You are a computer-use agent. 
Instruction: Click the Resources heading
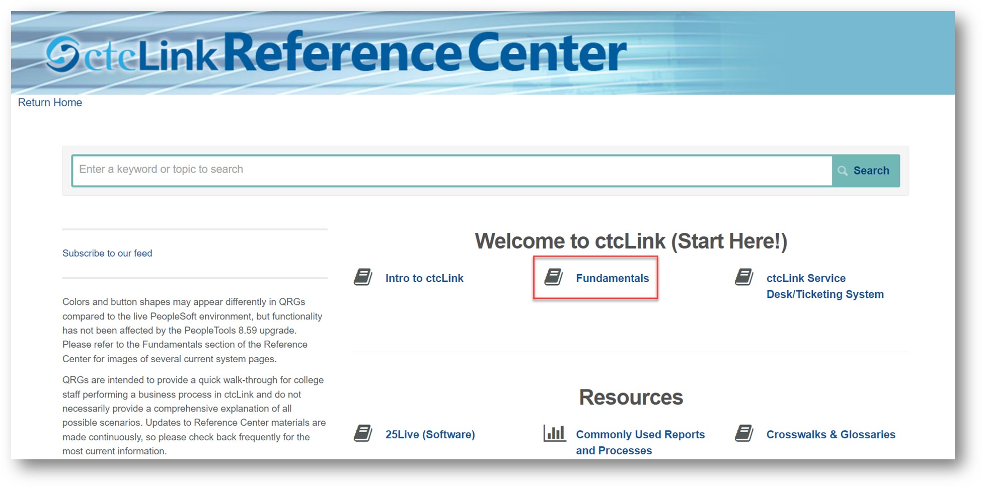click(x=631, y=397)
